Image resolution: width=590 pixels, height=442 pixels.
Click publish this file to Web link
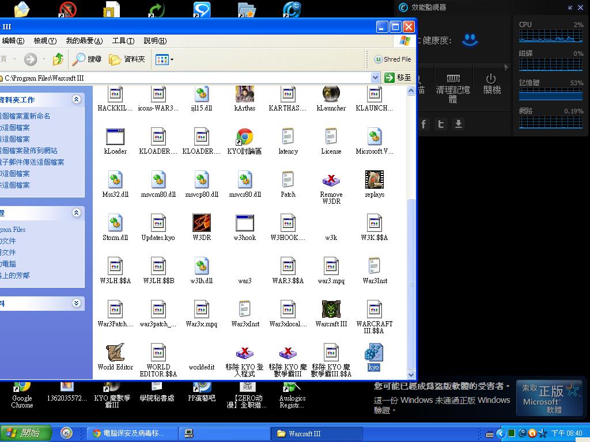(29, 151)
